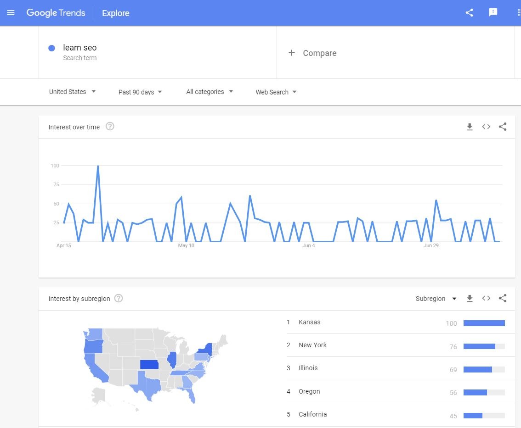This screenshot has height=428, width=521.
Task: Click the Jun 4 axis label
Action: pyautogui.click(x=309, y=245)
